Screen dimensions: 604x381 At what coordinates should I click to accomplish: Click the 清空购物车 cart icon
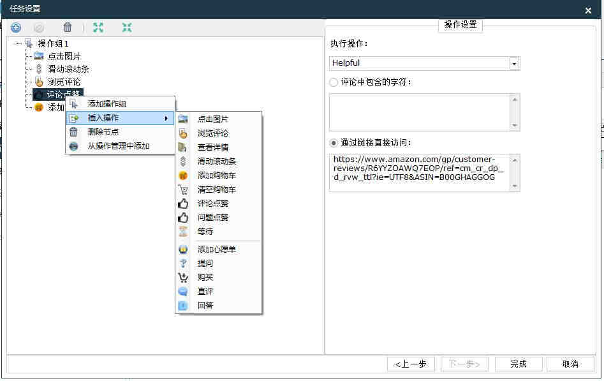pos(183,190)
